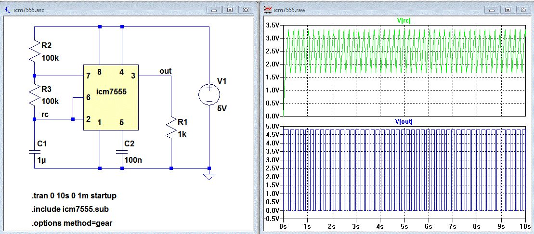Click the "out" net label
This screenshot has height=234, width=534.
(165, 71)
